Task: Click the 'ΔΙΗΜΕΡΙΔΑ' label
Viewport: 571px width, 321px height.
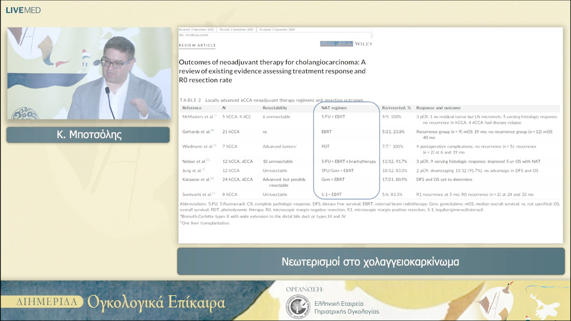Action: (x=47, y=302)
